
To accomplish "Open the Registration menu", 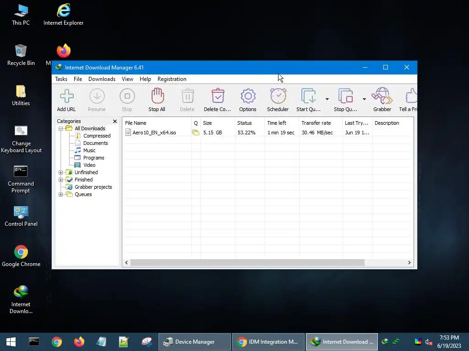I will 172,79.
